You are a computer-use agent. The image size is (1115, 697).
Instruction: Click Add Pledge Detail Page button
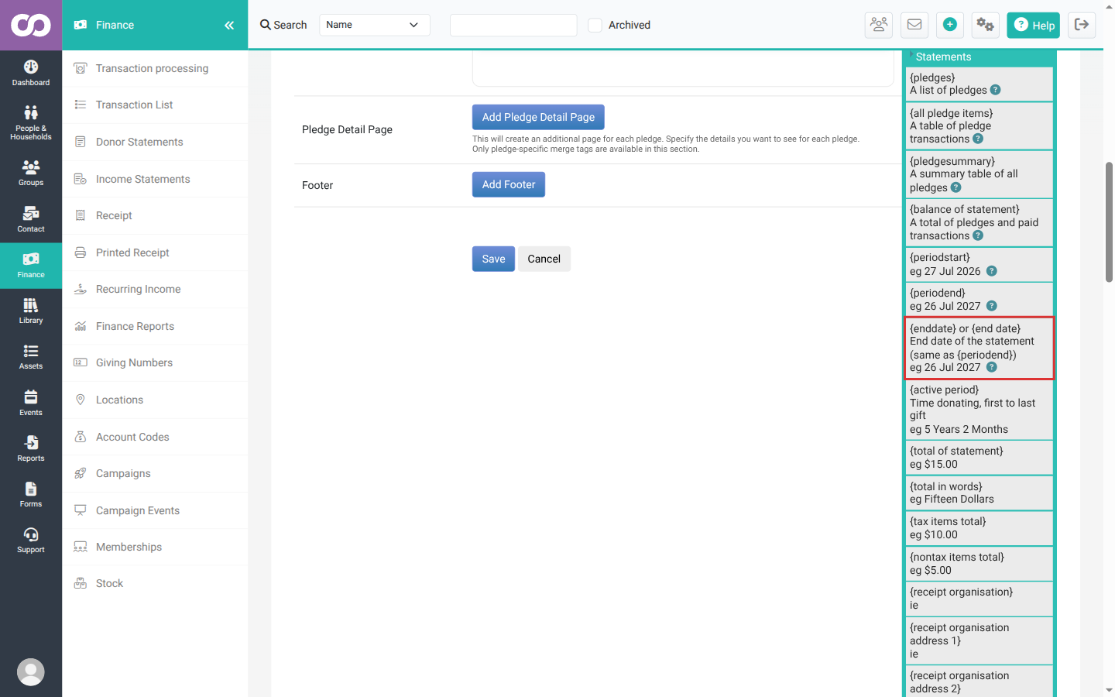[538, 117]
